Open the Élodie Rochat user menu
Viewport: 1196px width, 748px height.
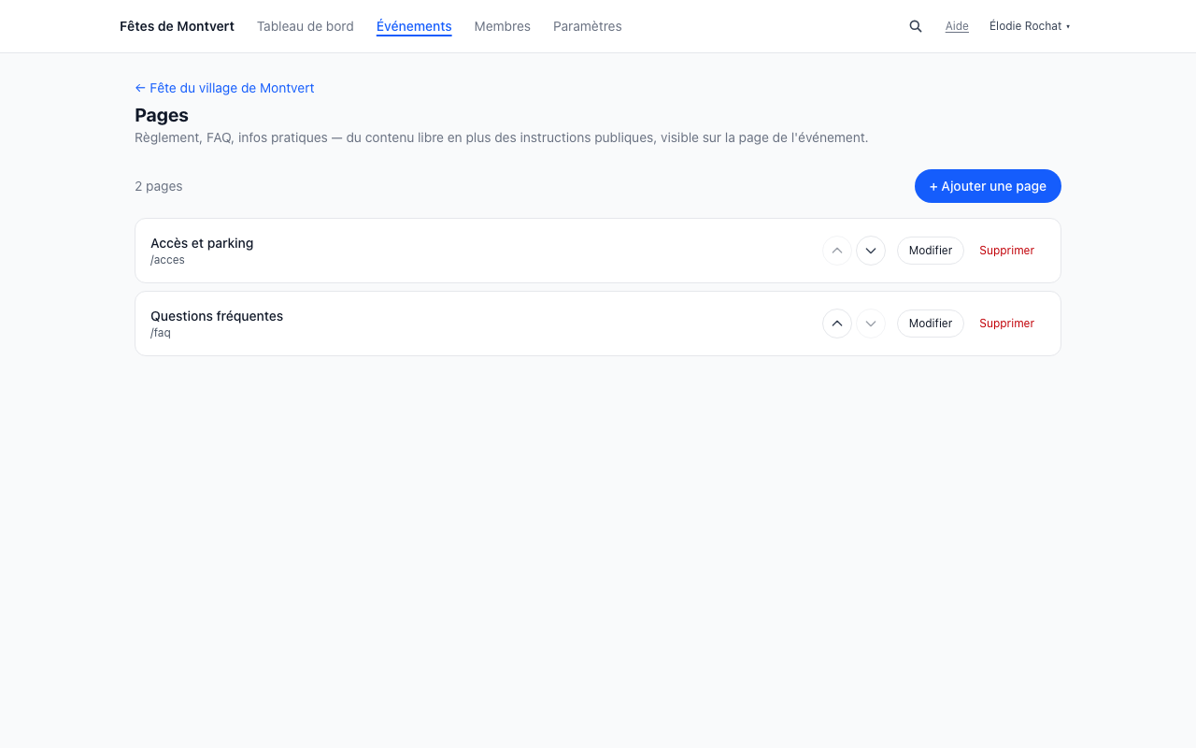pos(1030,26)
